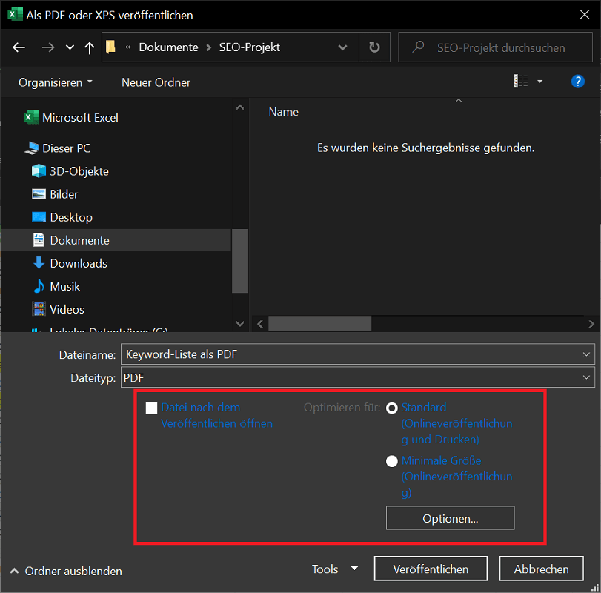Open the Organisieren menu

click(55, 82)
